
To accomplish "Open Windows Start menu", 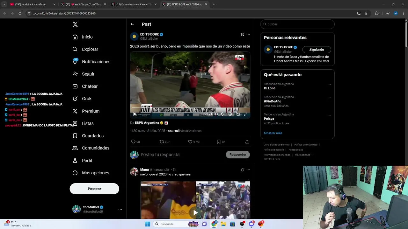I will click(148, 224).
